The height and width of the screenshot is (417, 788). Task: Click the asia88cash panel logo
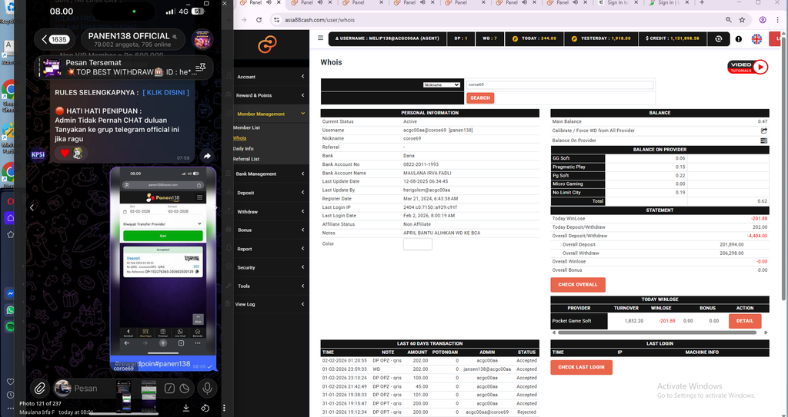click(267, 45)
